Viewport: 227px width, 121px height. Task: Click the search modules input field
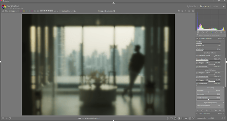211,35
